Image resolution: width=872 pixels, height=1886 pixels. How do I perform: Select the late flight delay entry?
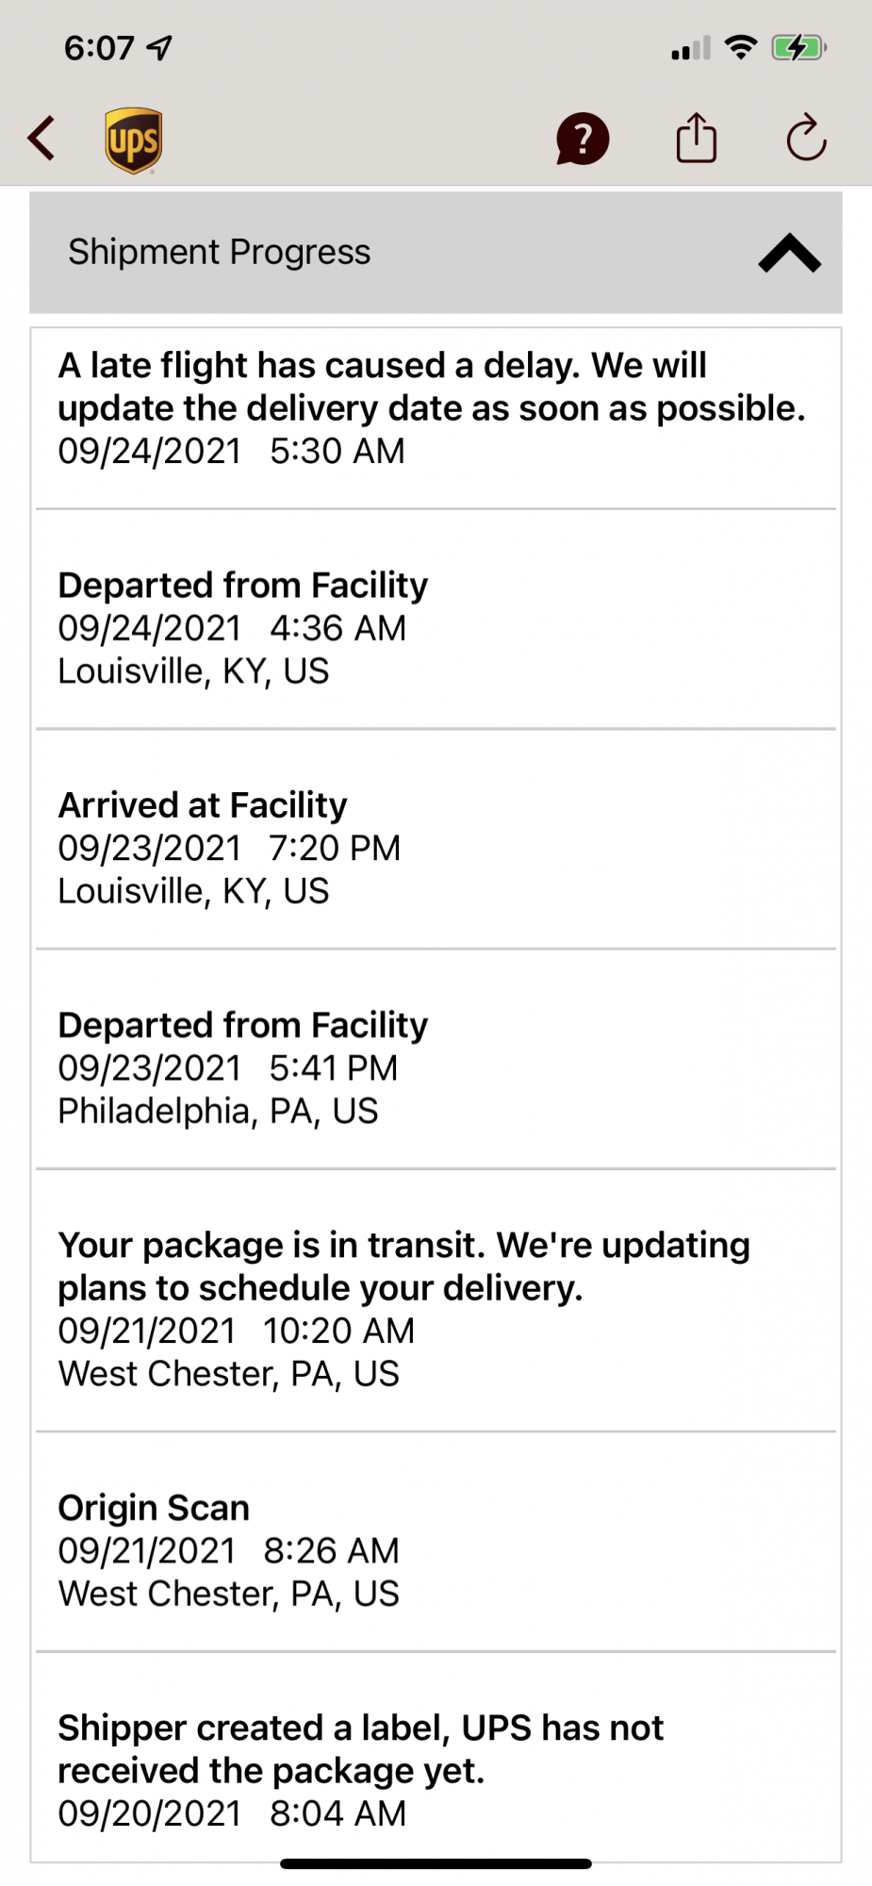click(x=436, y=419)
